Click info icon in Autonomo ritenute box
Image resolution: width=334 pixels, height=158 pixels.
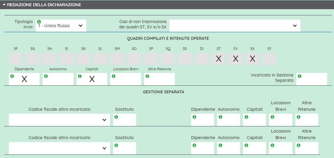click(x=46, y=76)
